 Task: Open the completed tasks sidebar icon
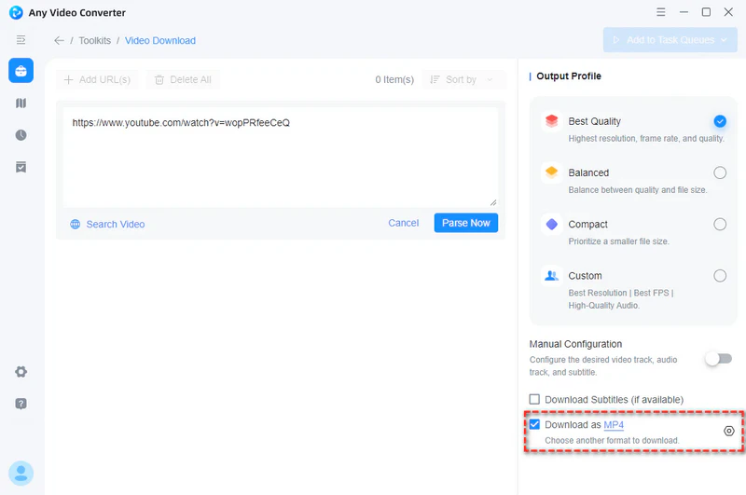pos(21,167)
